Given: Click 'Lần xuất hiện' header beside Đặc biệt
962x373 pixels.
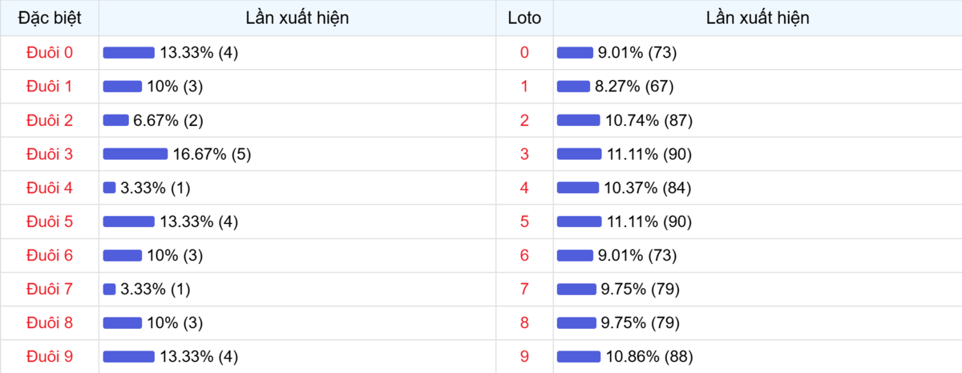Looking at the screenshot, I should click(x=298, y=18).
